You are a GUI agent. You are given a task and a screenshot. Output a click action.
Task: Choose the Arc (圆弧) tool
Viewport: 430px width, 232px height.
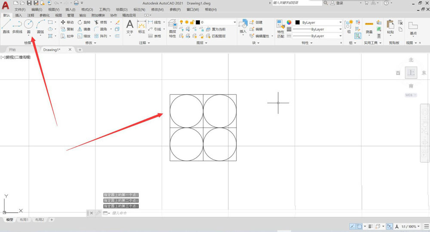pyautogui.click(x=40, y=26)
